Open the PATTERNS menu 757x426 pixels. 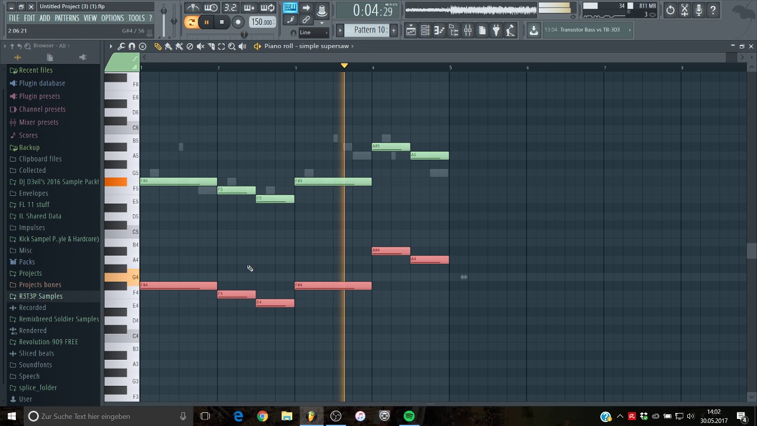tap(67, 18)
